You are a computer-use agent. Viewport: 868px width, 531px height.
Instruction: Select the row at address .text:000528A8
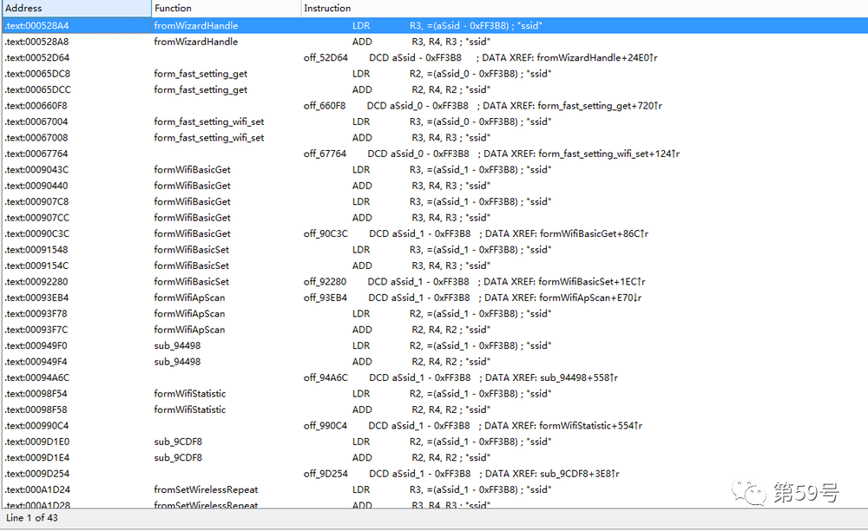click(435, 42)
